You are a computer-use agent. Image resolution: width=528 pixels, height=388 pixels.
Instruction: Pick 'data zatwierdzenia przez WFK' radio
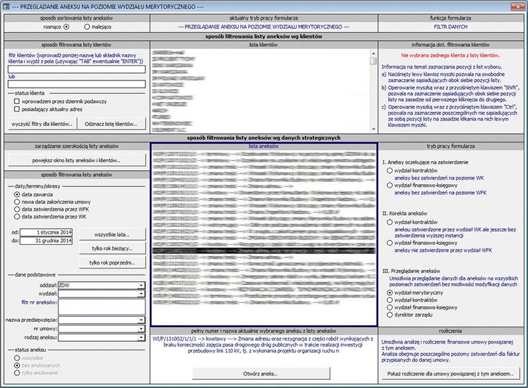17,209
